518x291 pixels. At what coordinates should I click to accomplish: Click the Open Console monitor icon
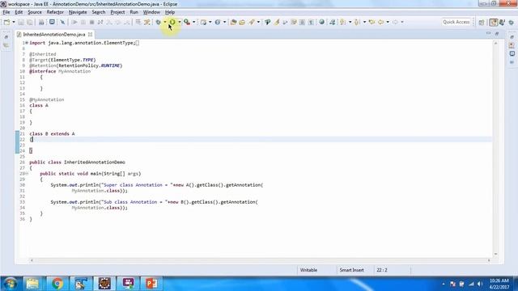[x=52, y=22]
